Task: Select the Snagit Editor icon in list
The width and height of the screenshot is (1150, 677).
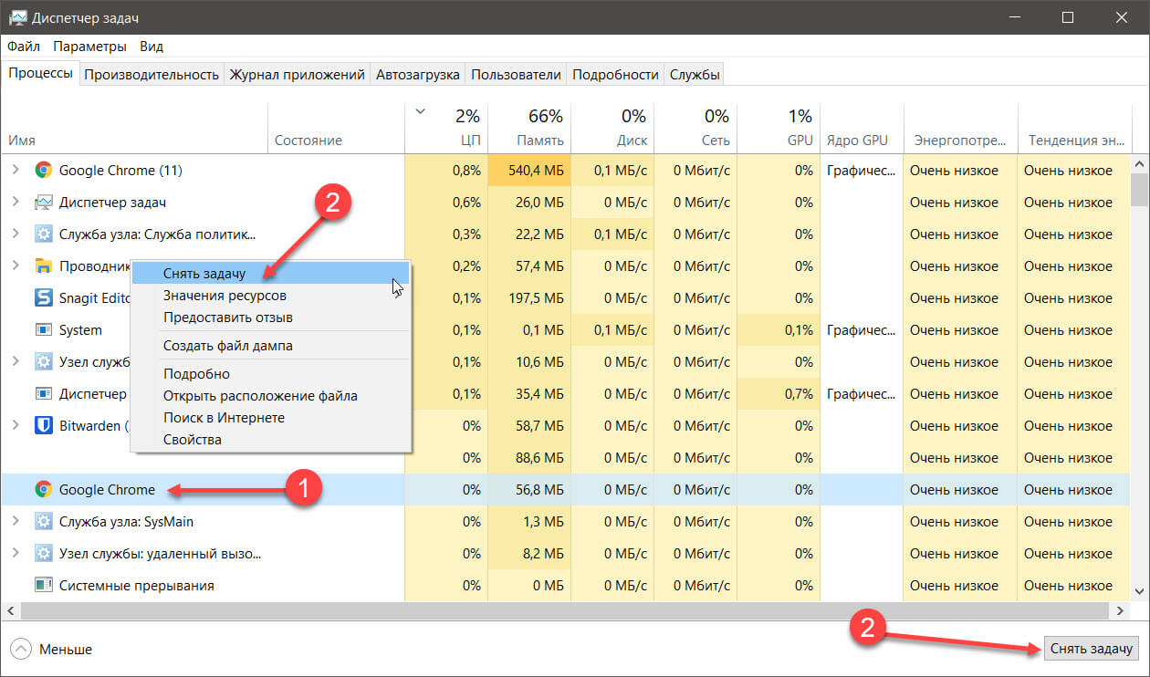Action: [x=43, y=298]
